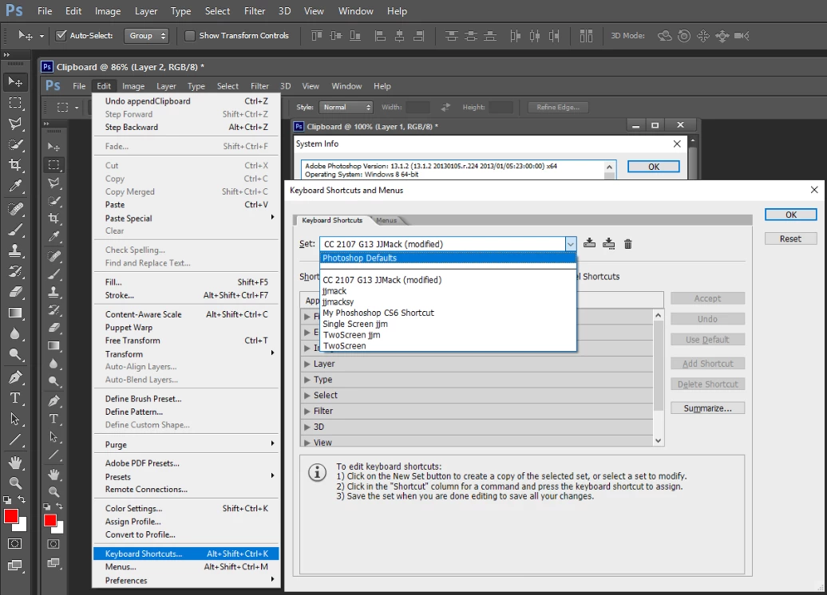Click OK in System Info dialog
This screenshot has width=827, height=595.
point(654,167)
